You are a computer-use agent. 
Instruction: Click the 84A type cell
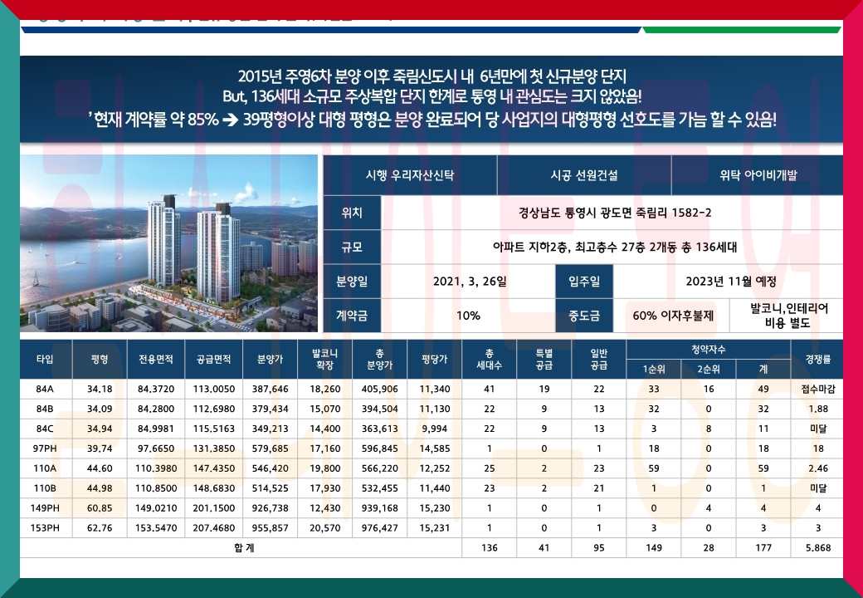45,389
